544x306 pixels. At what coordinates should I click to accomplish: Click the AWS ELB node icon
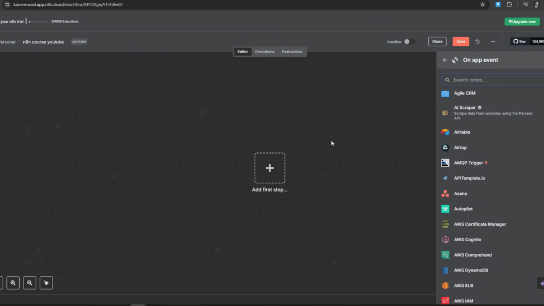coord(445,285)
